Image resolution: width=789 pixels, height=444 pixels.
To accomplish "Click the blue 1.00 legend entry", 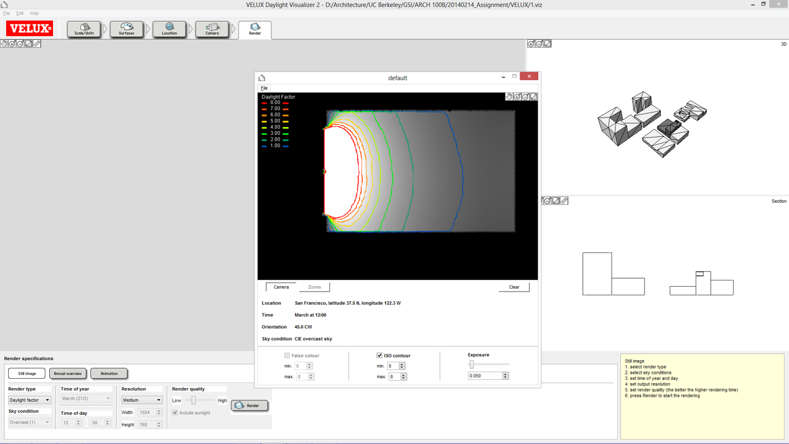I will [x=275, y=146].
